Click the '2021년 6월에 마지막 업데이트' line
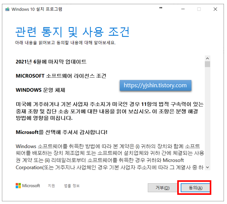Viewport: 227px width, 204px height. tap(51, 62)
